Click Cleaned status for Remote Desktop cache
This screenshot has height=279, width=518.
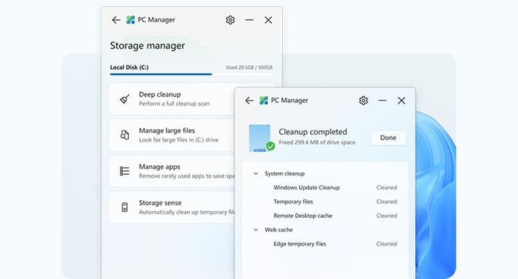[x=386, y=216]
